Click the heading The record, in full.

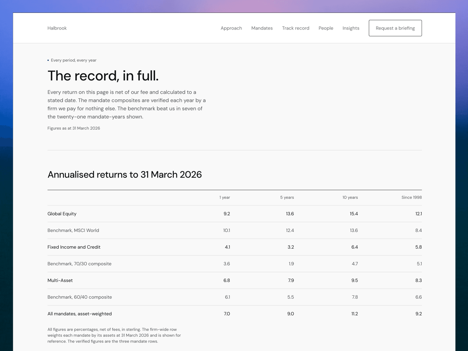click(103, 76)
